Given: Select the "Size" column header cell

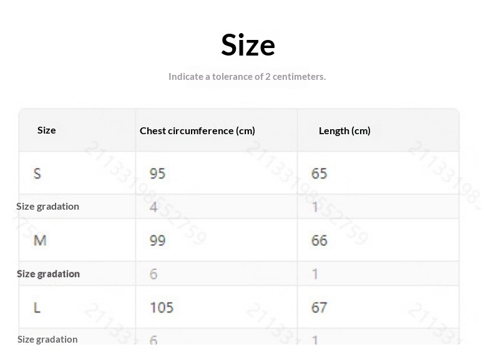Looking at the screenshot, I should [x=47, y=130].
